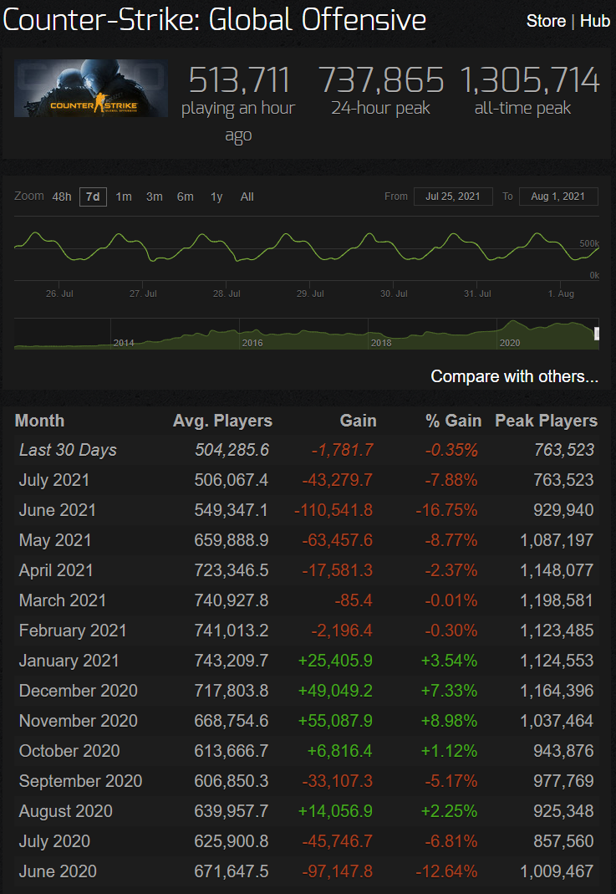Click the % gain value -12.64%
The image size is (616, 894).
446,871
